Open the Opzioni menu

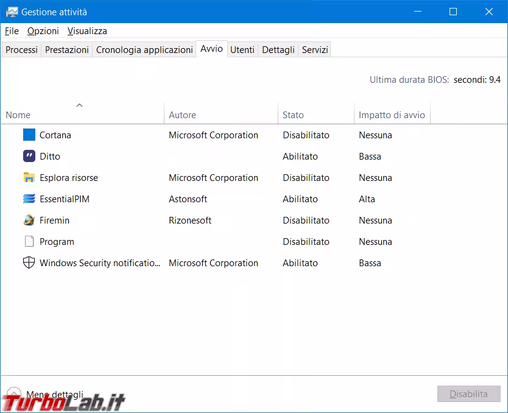click(43, 31)
